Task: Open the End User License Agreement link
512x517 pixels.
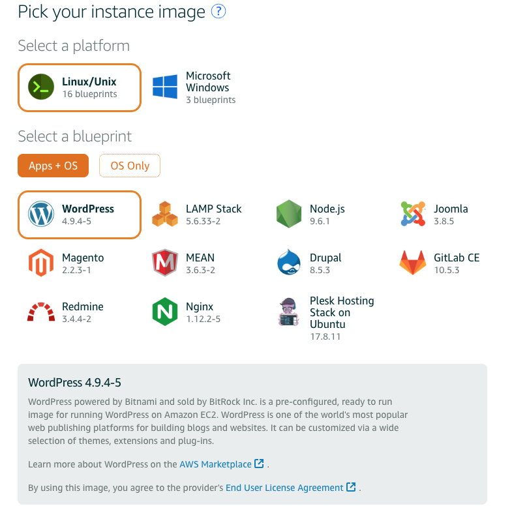Action: (x=284, y=488)
